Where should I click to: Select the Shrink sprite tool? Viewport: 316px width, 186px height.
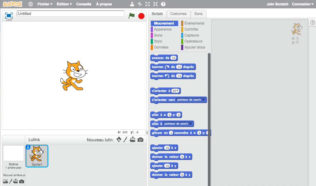[155, 4]
